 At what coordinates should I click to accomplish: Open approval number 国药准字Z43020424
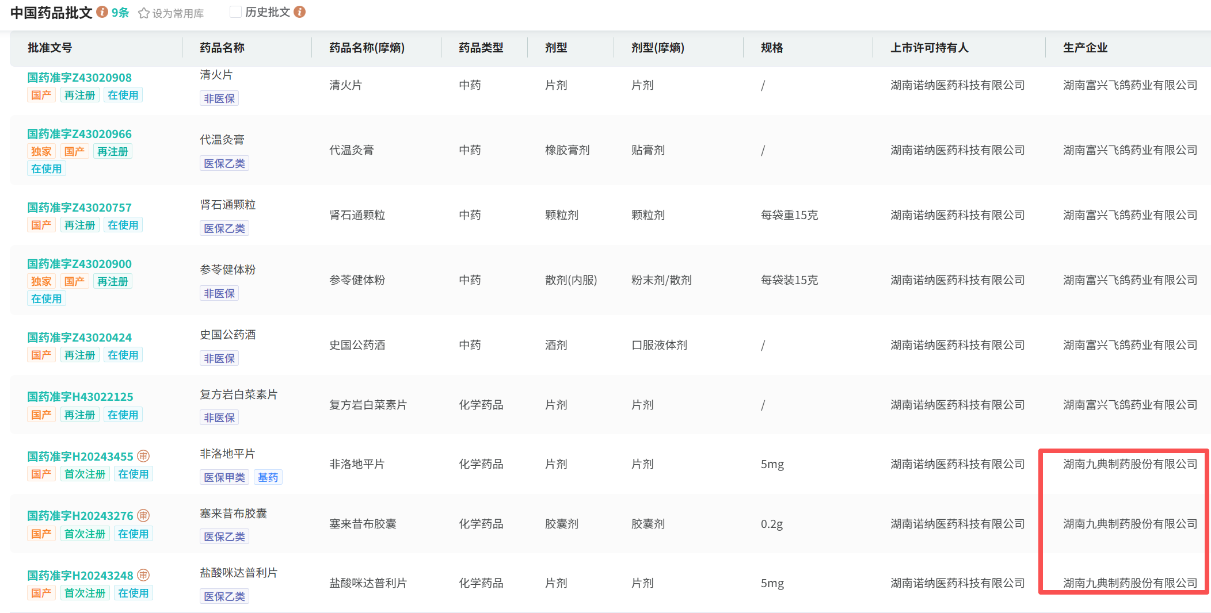(79, 338)
